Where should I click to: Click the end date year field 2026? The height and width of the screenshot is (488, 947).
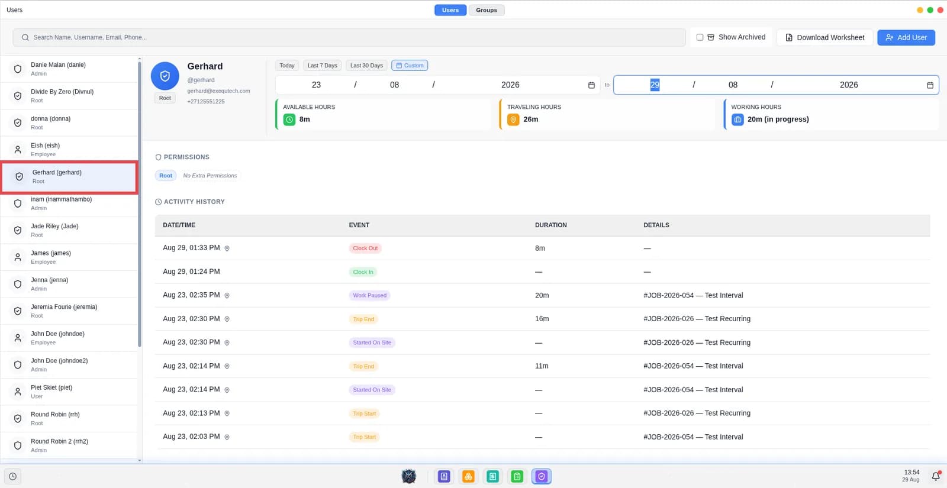(849, 85)
